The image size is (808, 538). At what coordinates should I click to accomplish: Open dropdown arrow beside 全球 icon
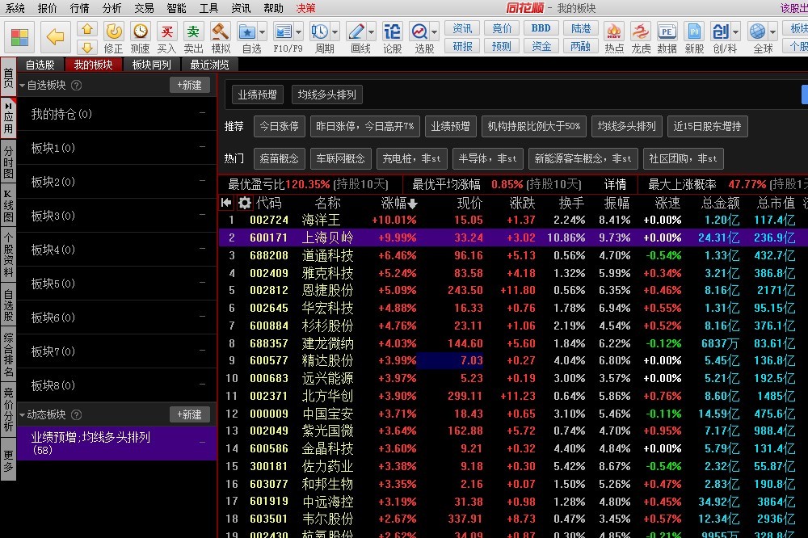click(x=772, y=32)
